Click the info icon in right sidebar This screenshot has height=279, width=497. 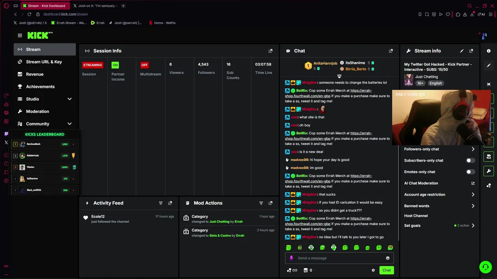pos(489,51)
